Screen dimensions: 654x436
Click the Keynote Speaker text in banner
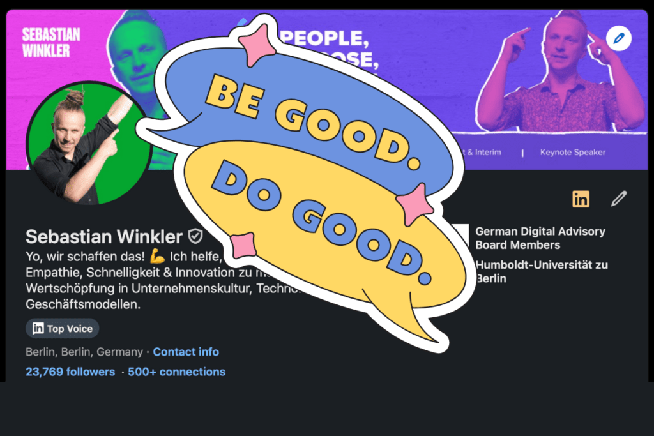[573, 152]
